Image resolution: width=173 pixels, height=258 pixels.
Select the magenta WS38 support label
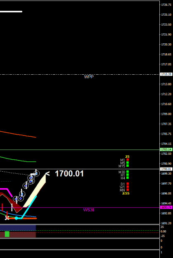(89, 210)
